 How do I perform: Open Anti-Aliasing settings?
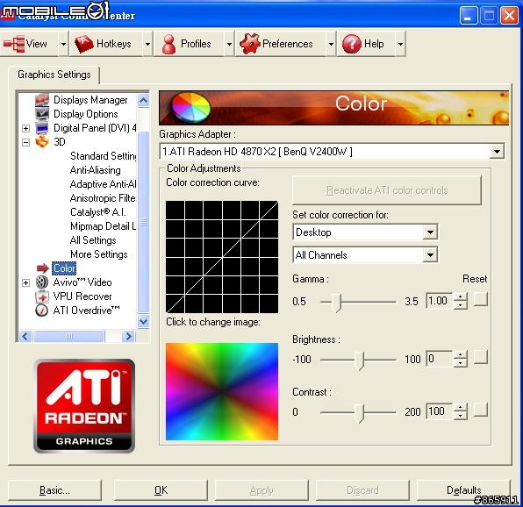(x=96, y=170)
